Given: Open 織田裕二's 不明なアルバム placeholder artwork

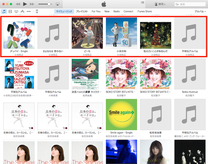Looking at the screenshot, I should (x=190, y=115).
